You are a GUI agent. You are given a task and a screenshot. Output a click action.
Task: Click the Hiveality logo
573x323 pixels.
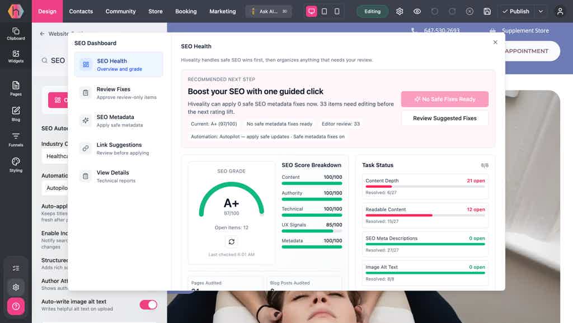[x=16, y=11]
